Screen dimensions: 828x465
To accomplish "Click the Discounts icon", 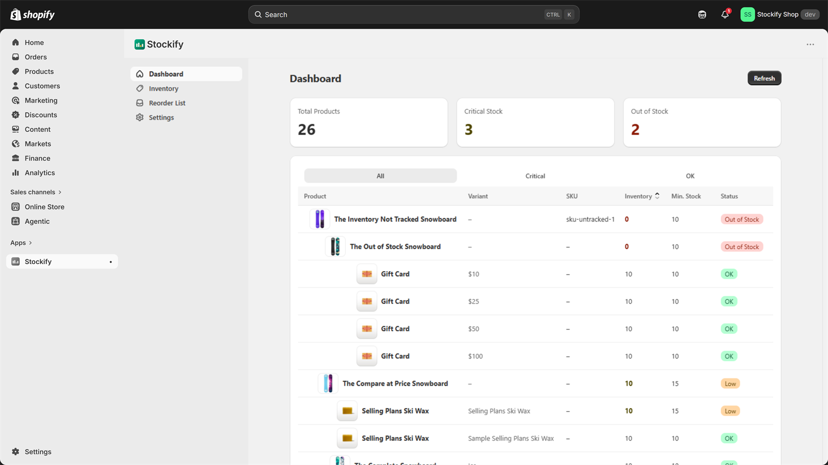I will [x=16, y=115].
